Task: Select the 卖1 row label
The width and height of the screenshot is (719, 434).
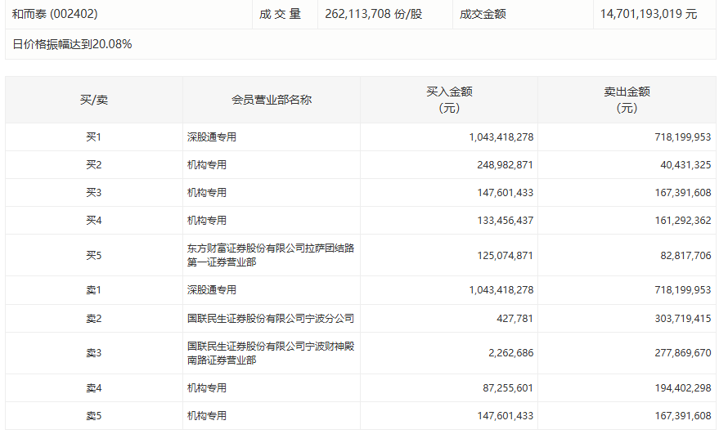Action: 94,290
